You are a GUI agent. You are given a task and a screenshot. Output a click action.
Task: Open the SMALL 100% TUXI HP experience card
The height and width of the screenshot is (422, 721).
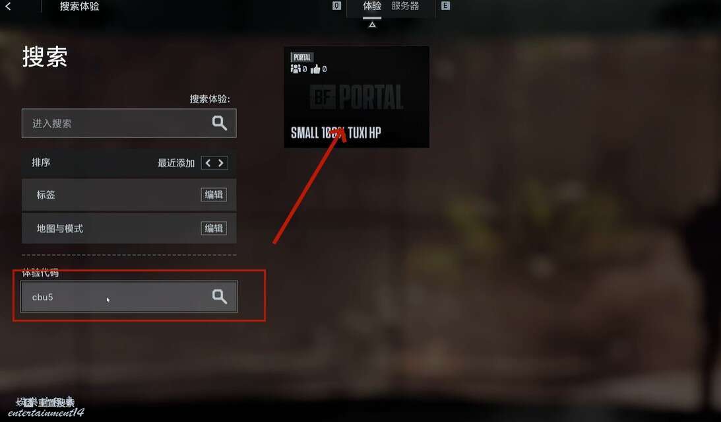tap(356, 97)
